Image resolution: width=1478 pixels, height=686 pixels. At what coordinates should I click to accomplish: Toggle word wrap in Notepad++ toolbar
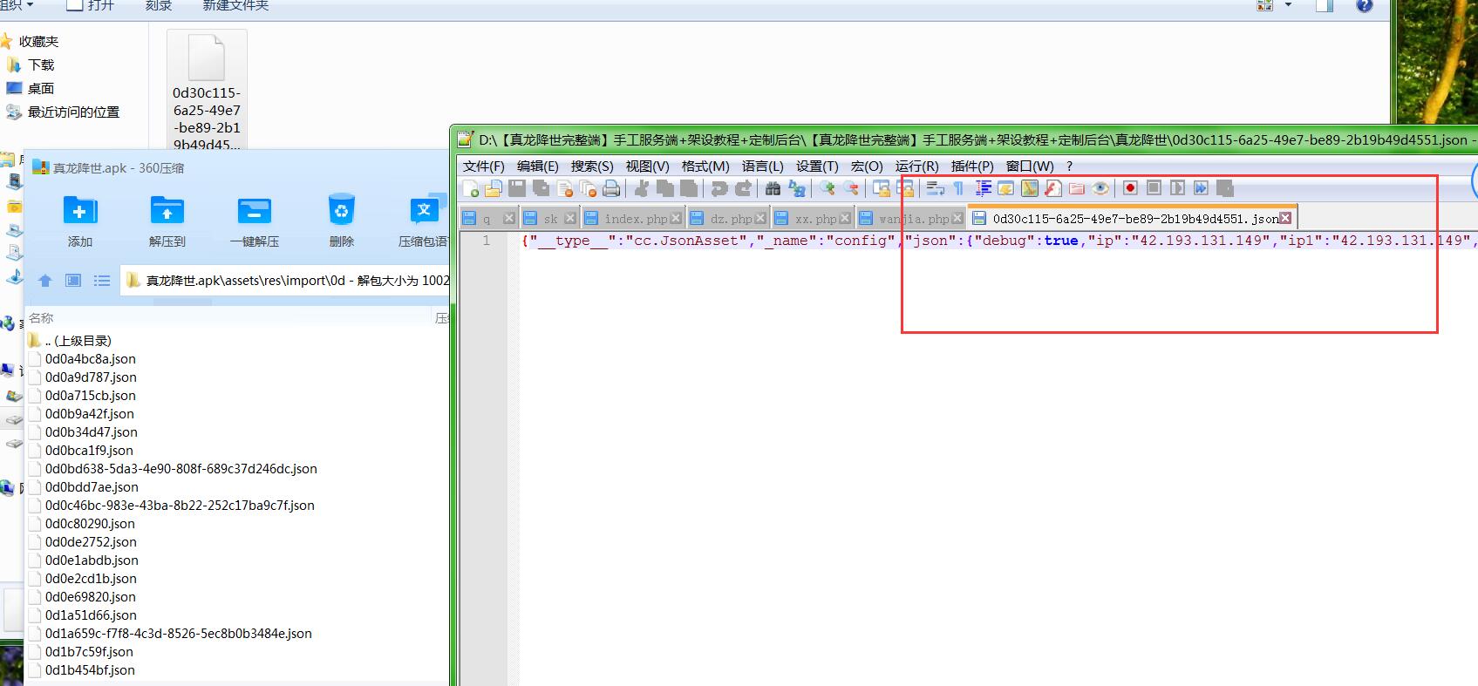tap(935, 188)
